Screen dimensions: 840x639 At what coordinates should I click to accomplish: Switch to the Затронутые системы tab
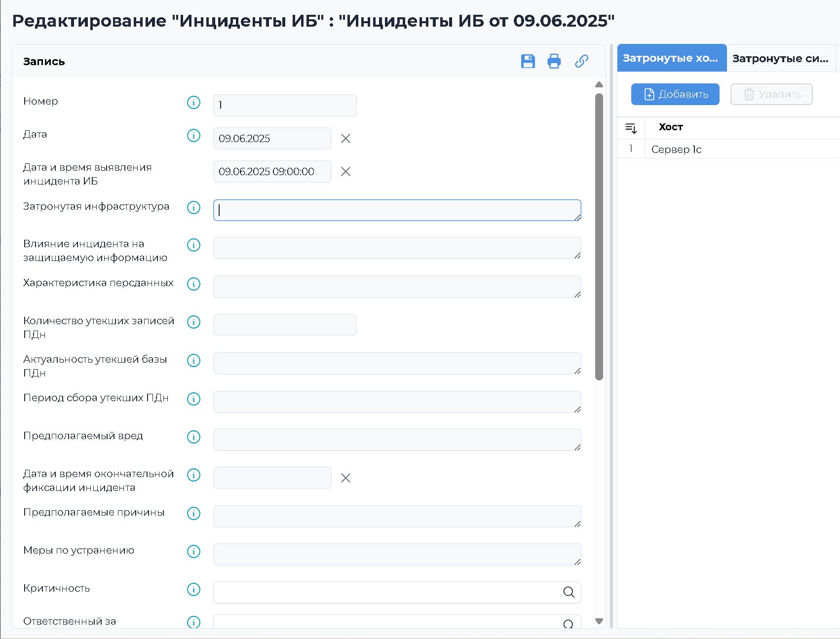click(x=781, y=58)
